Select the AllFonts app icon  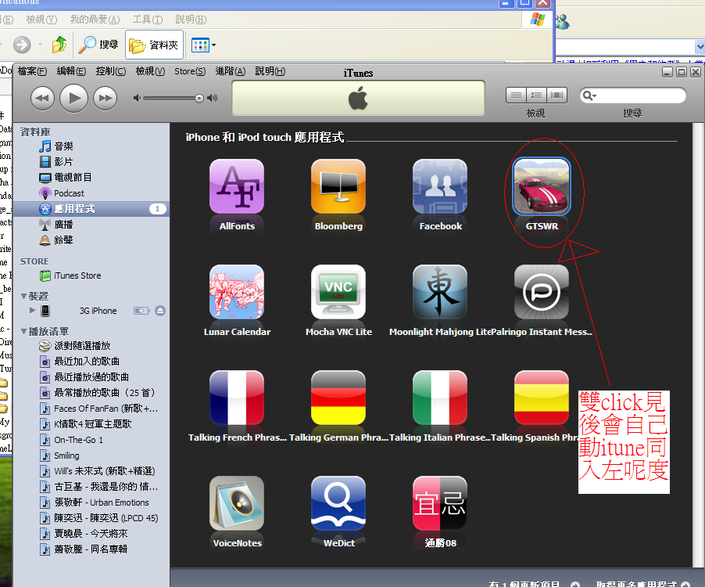point(237,186)
